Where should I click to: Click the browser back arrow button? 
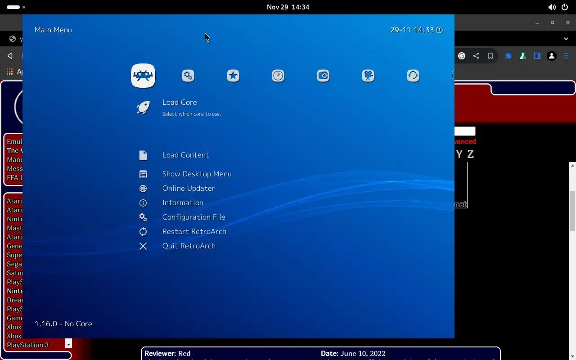(x=10, y=56)
